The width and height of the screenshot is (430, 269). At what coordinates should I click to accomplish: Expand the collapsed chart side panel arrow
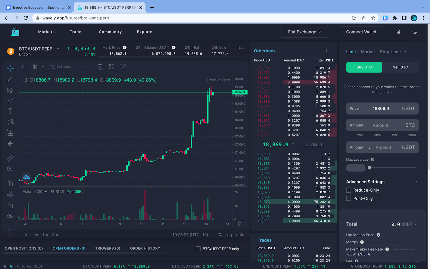pos(17,216)
